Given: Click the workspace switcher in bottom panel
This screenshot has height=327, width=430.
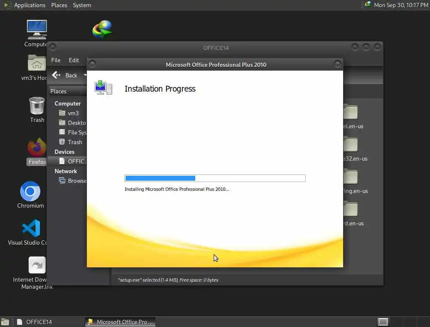Looking at the screenshot, I should (383, 322).
